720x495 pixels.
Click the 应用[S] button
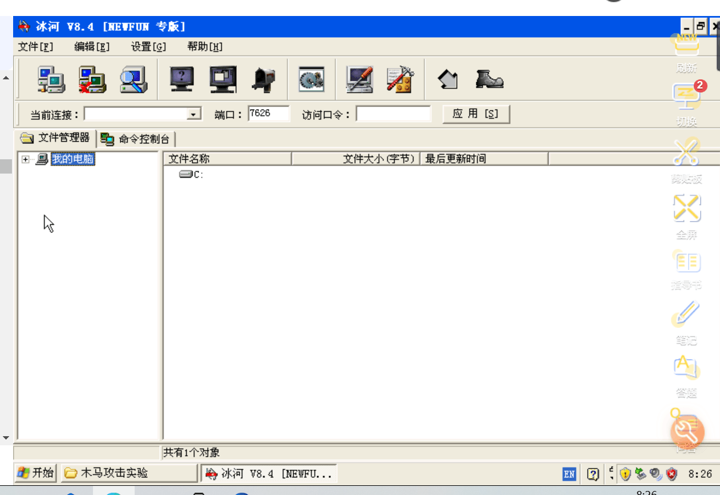pos(476,114)
